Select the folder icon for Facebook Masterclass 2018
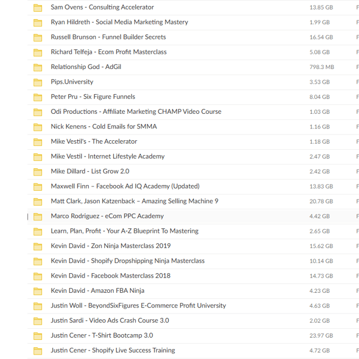 pos(38,277)
